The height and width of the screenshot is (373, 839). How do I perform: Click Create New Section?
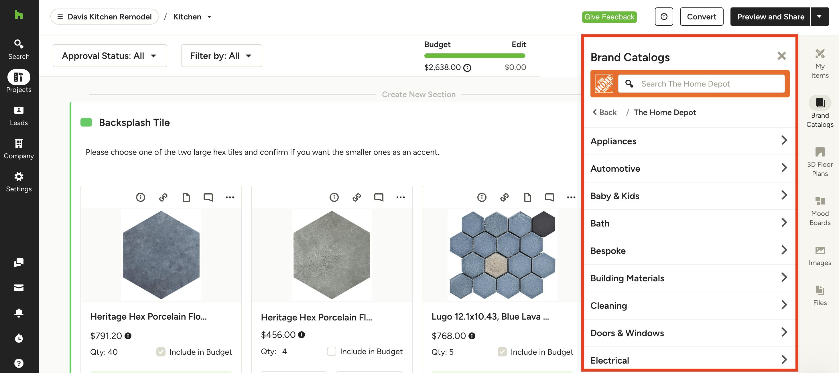(x=419, y=95)
